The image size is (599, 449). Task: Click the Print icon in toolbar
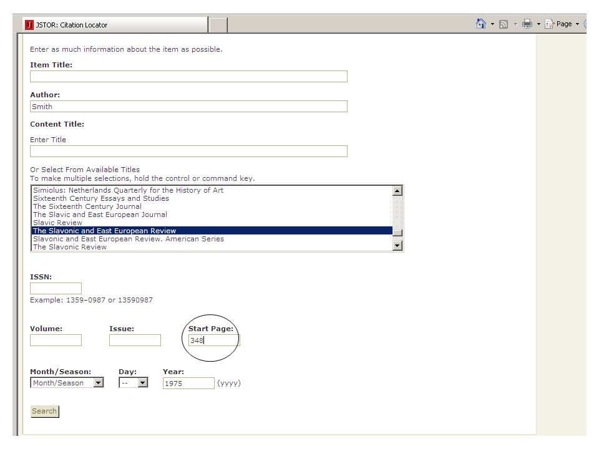(527, 24)
